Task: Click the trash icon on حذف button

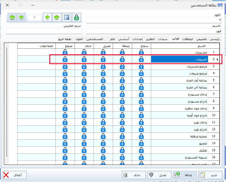Action: (x=126, y=175)
